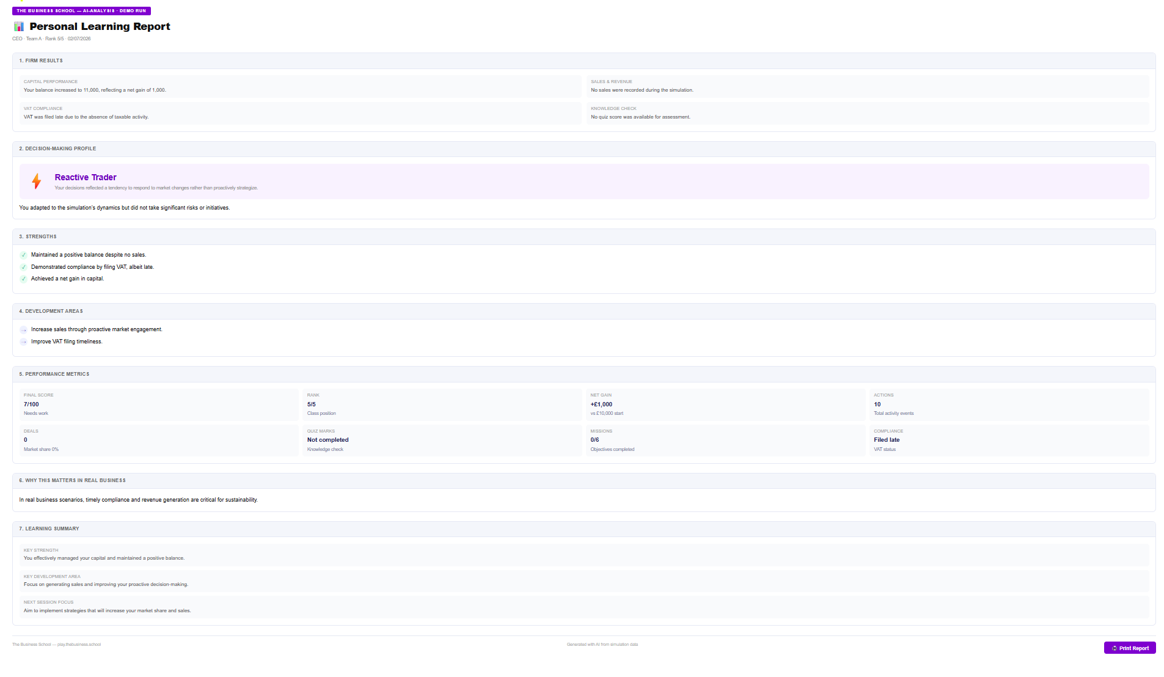Click the Net Gain value '+£1,000'
Screen dimensions: 1164x677
click(x=601, y=404)
